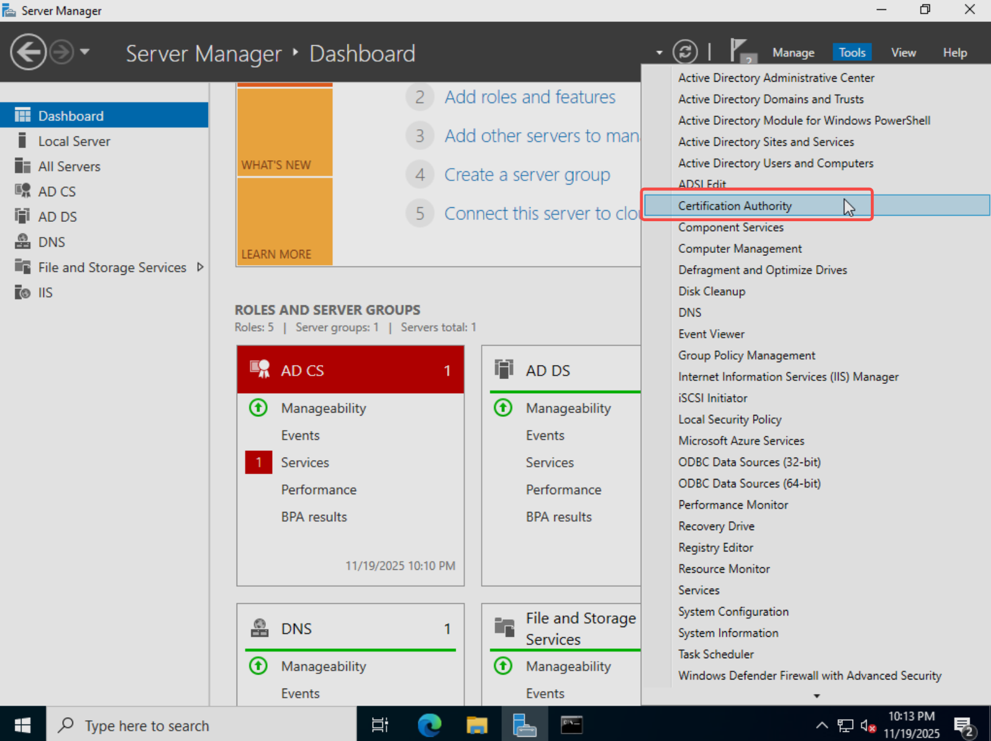Click the Tools menu scroll-down arrow
991x741 pixels.
point(817,696)
